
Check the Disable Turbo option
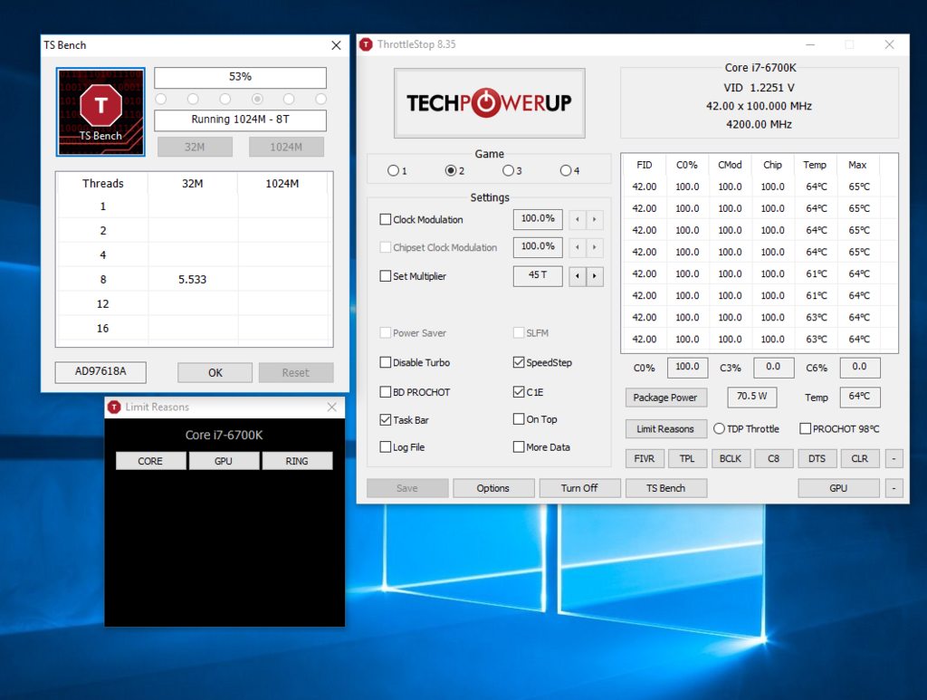click(x=386, y=362)
